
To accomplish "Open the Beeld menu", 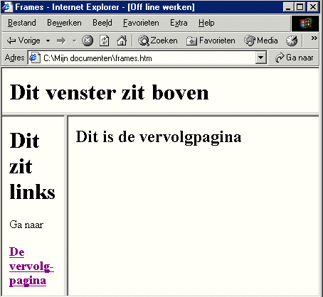I will [x=102, y=23].
